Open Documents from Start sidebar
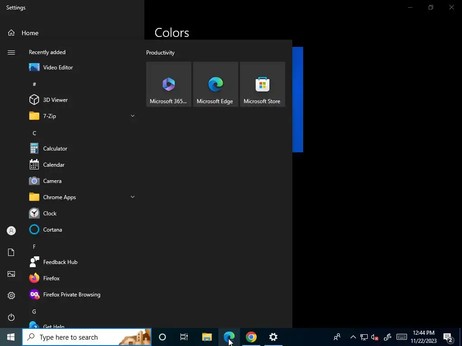The height and width of the screenshot is (346, 462). [x=11, y=252]
